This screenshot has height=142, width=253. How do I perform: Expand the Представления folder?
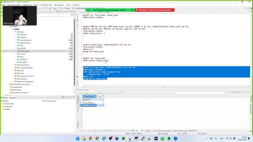[13, 65]
